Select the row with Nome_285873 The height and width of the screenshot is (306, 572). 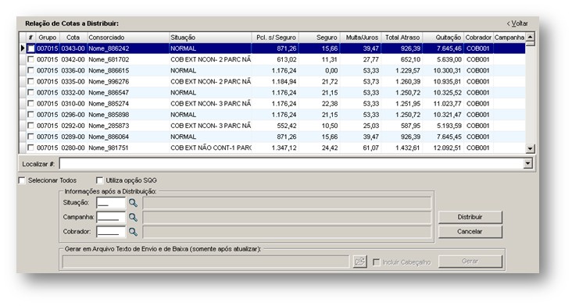coord(273,126)
